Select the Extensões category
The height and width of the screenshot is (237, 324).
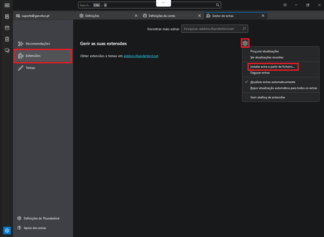pyautogui.click(x=43, y=56)
